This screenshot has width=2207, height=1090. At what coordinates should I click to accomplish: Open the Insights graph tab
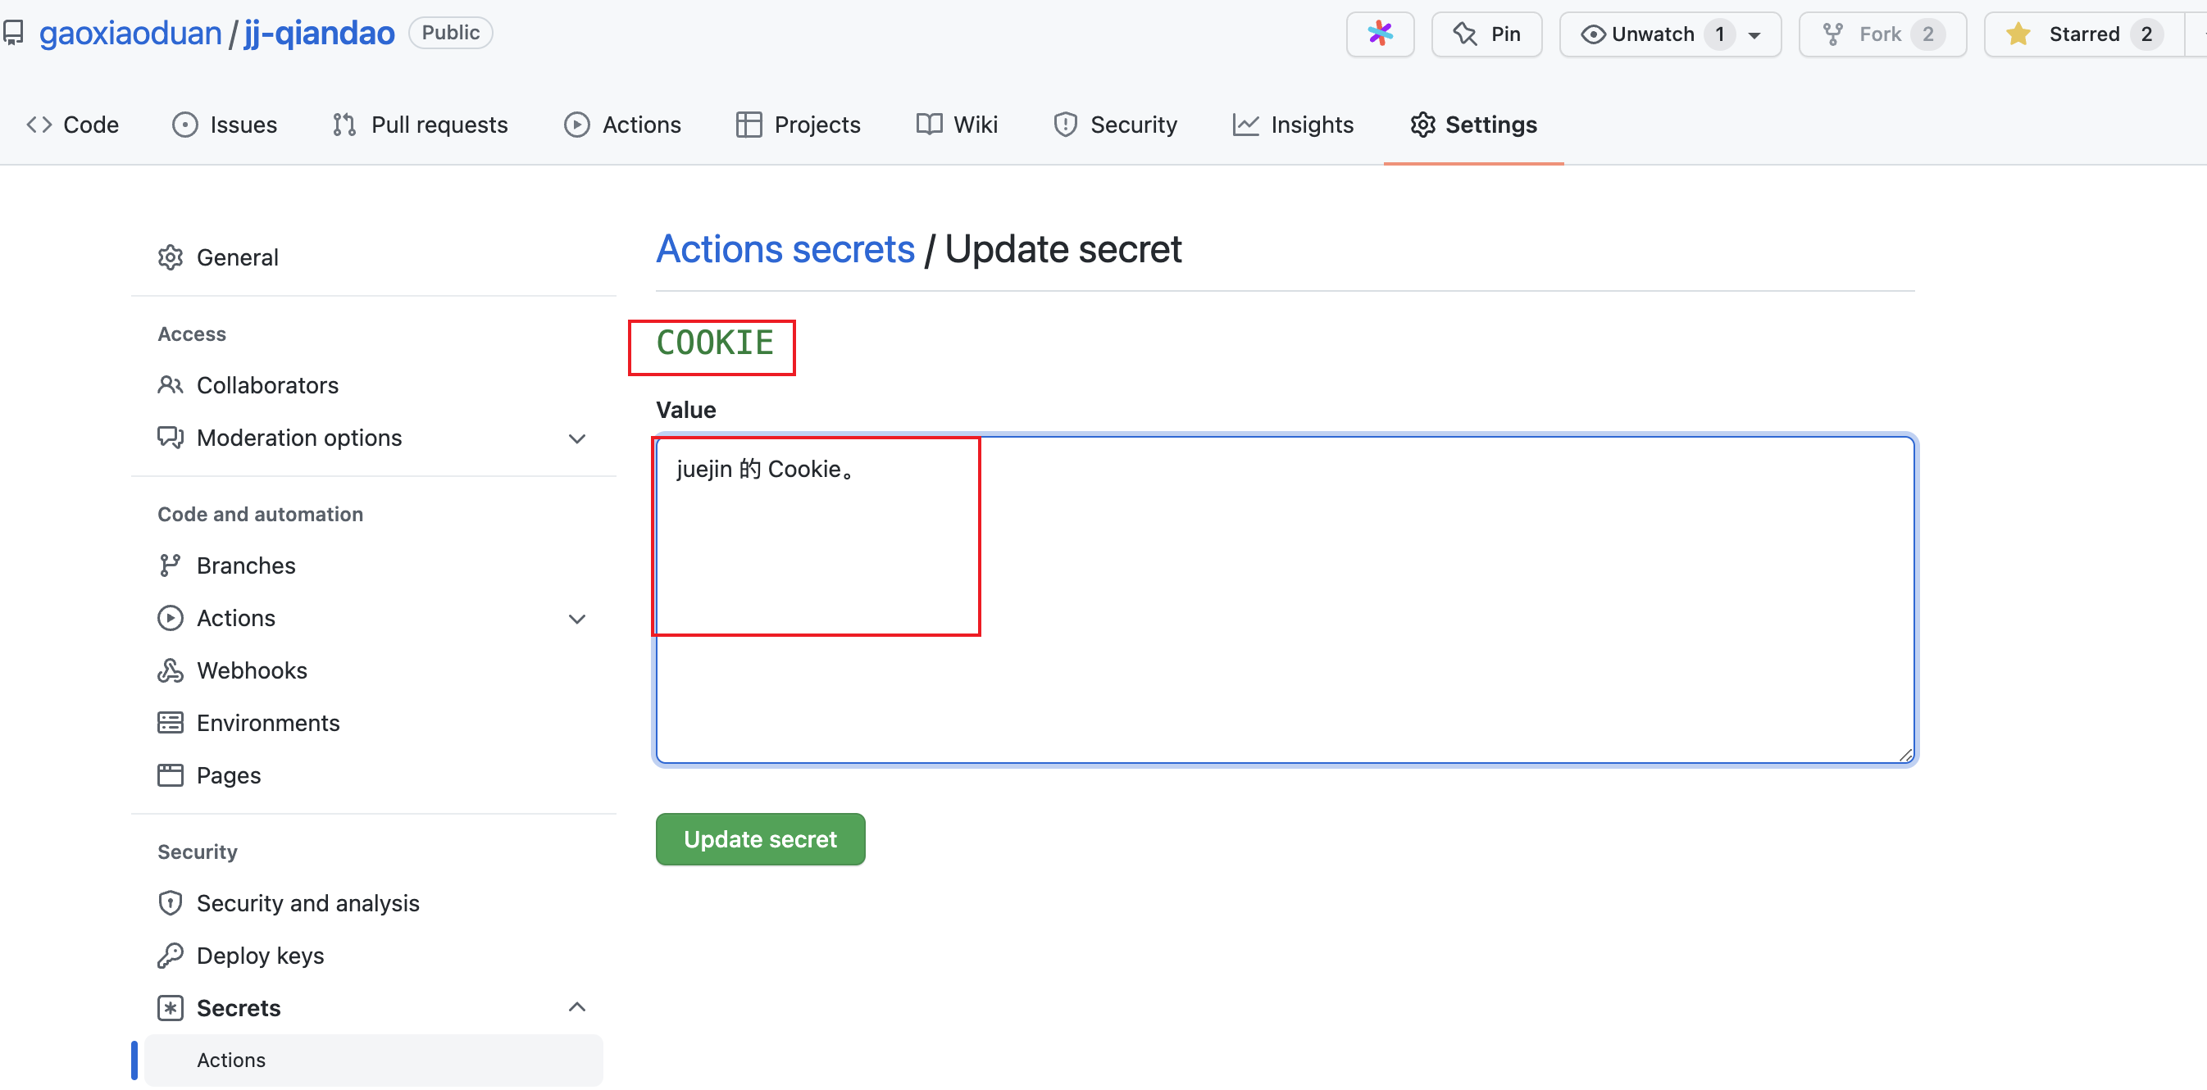(x=1293, y=125)
